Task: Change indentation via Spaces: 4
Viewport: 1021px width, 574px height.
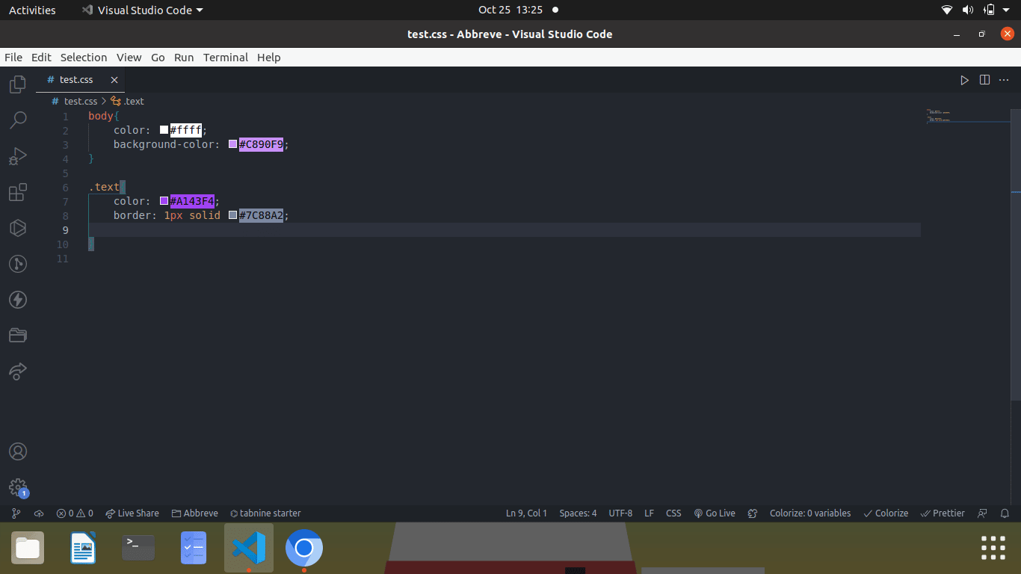Action: [578, 513]
